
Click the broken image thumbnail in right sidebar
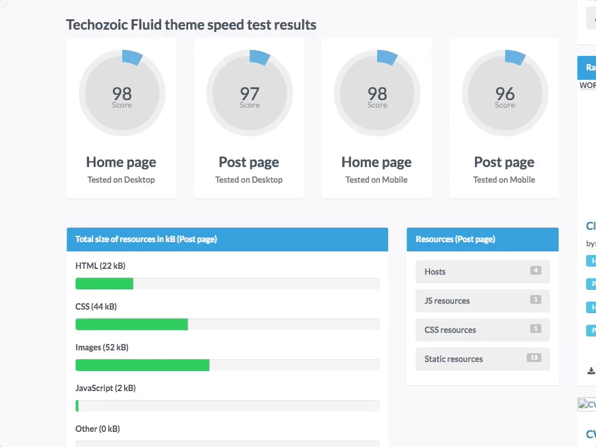tap(587, 405)
